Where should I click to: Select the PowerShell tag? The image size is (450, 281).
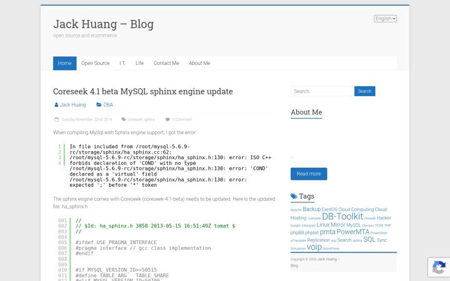click(379, 233)
